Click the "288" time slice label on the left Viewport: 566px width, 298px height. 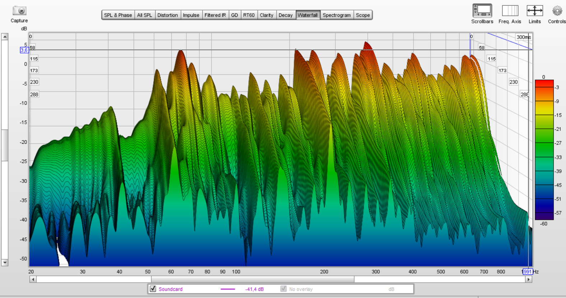[x=34, y=95]
